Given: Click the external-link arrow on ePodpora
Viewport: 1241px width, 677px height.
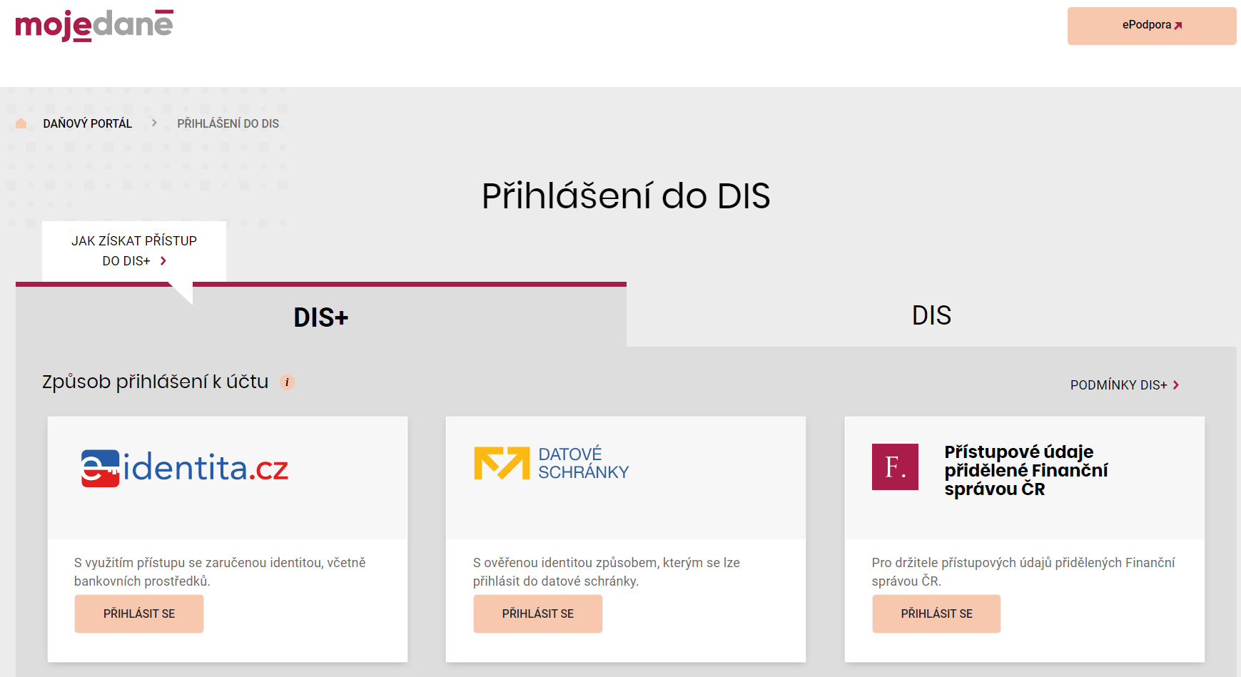Looking at the screenshot, I should tap(1178, 26).
